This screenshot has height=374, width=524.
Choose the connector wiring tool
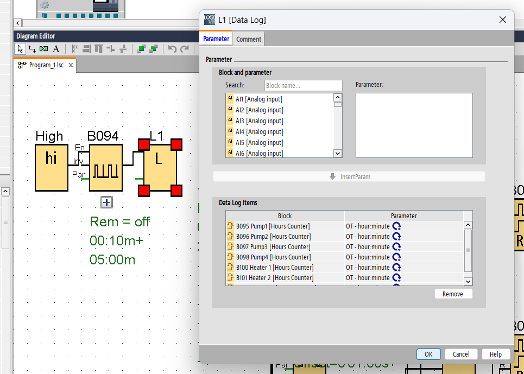(x=32, y=49)
